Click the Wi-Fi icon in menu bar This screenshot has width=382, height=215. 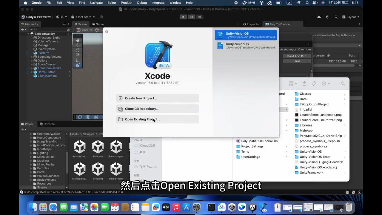click(x=299, y=3)
